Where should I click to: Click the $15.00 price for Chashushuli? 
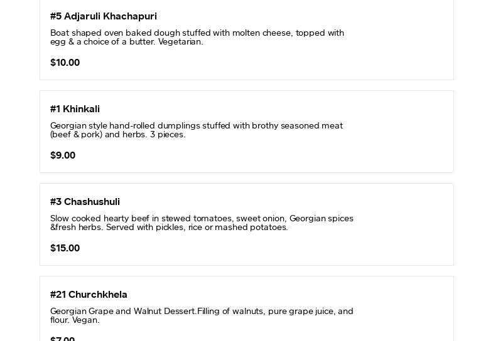(x=65, y=248)
